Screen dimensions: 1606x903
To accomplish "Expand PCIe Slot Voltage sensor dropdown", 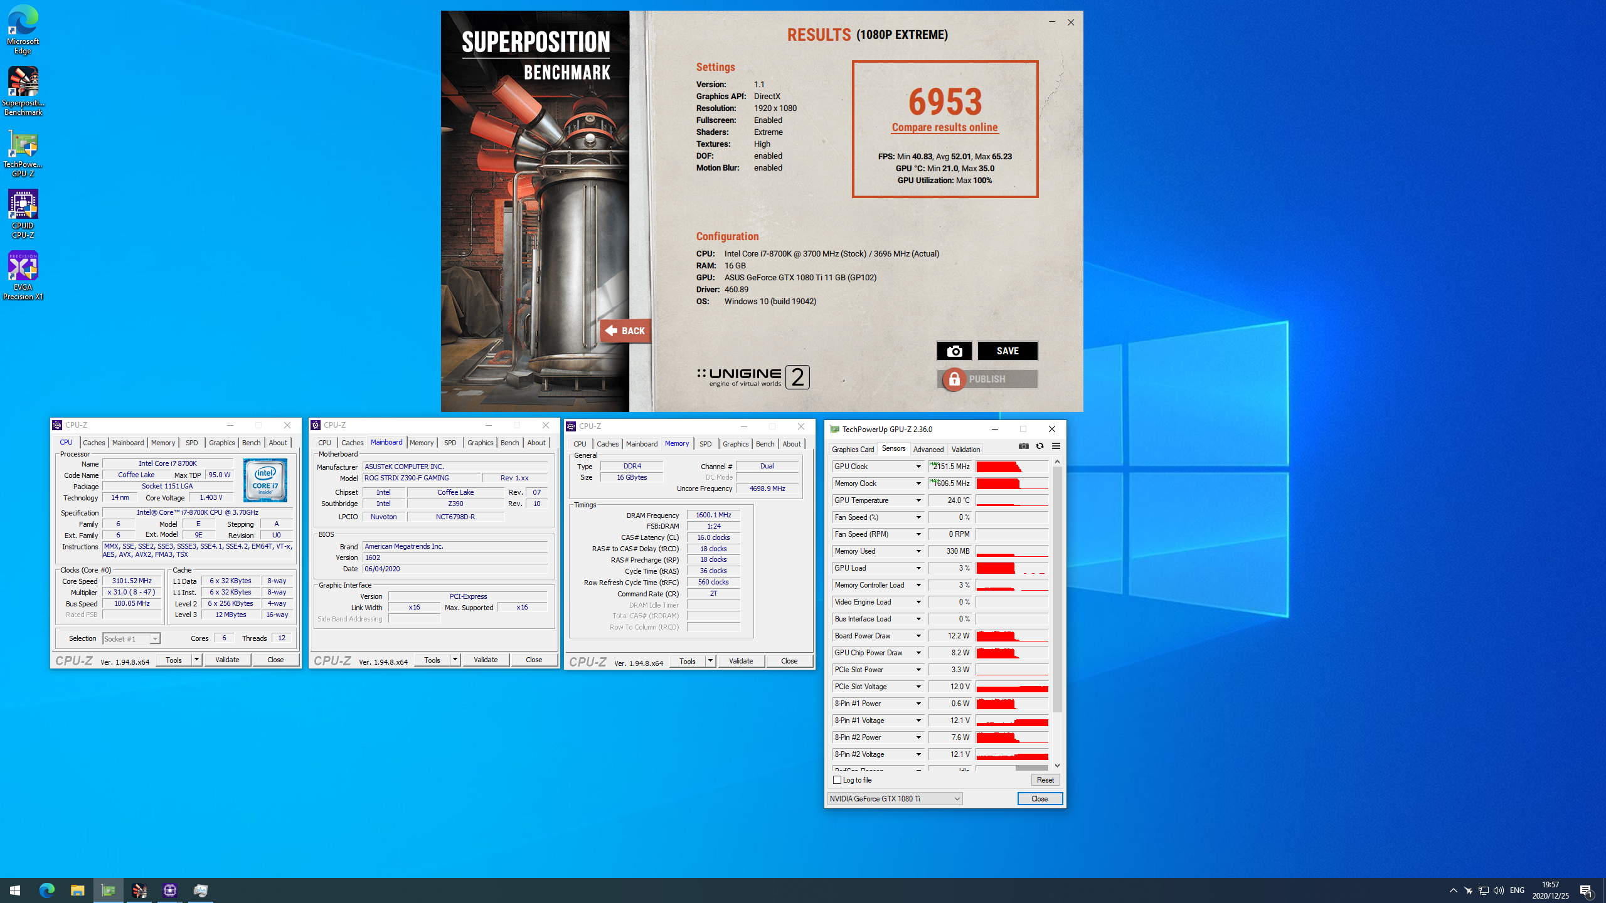I will [x=918, y=686].
